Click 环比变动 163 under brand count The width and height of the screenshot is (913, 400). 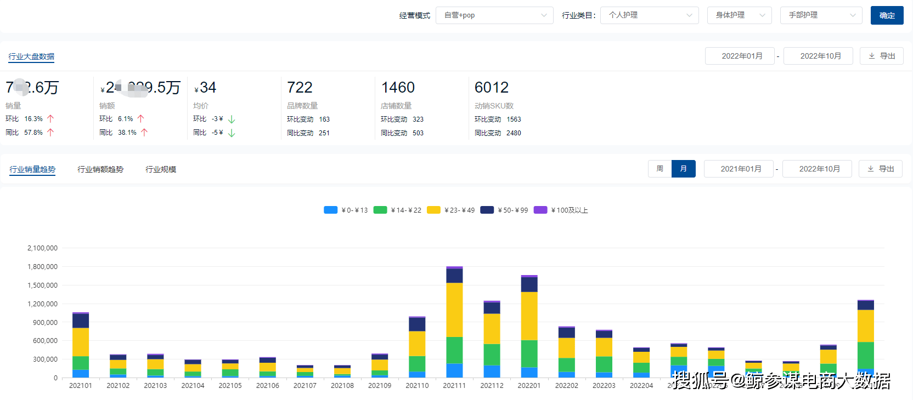point(308,119)
